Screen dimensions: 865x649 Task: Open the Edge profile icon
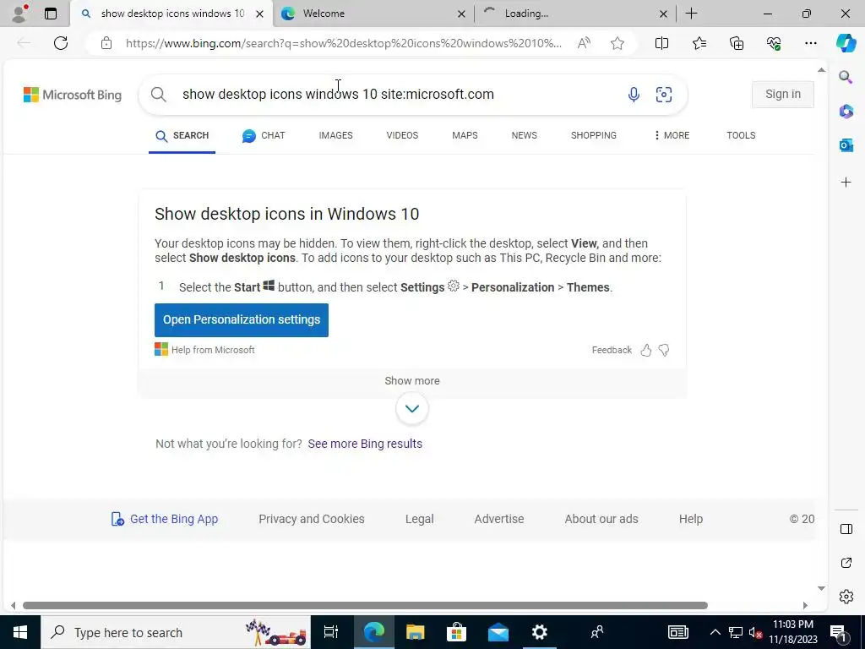tap(19, 14)
